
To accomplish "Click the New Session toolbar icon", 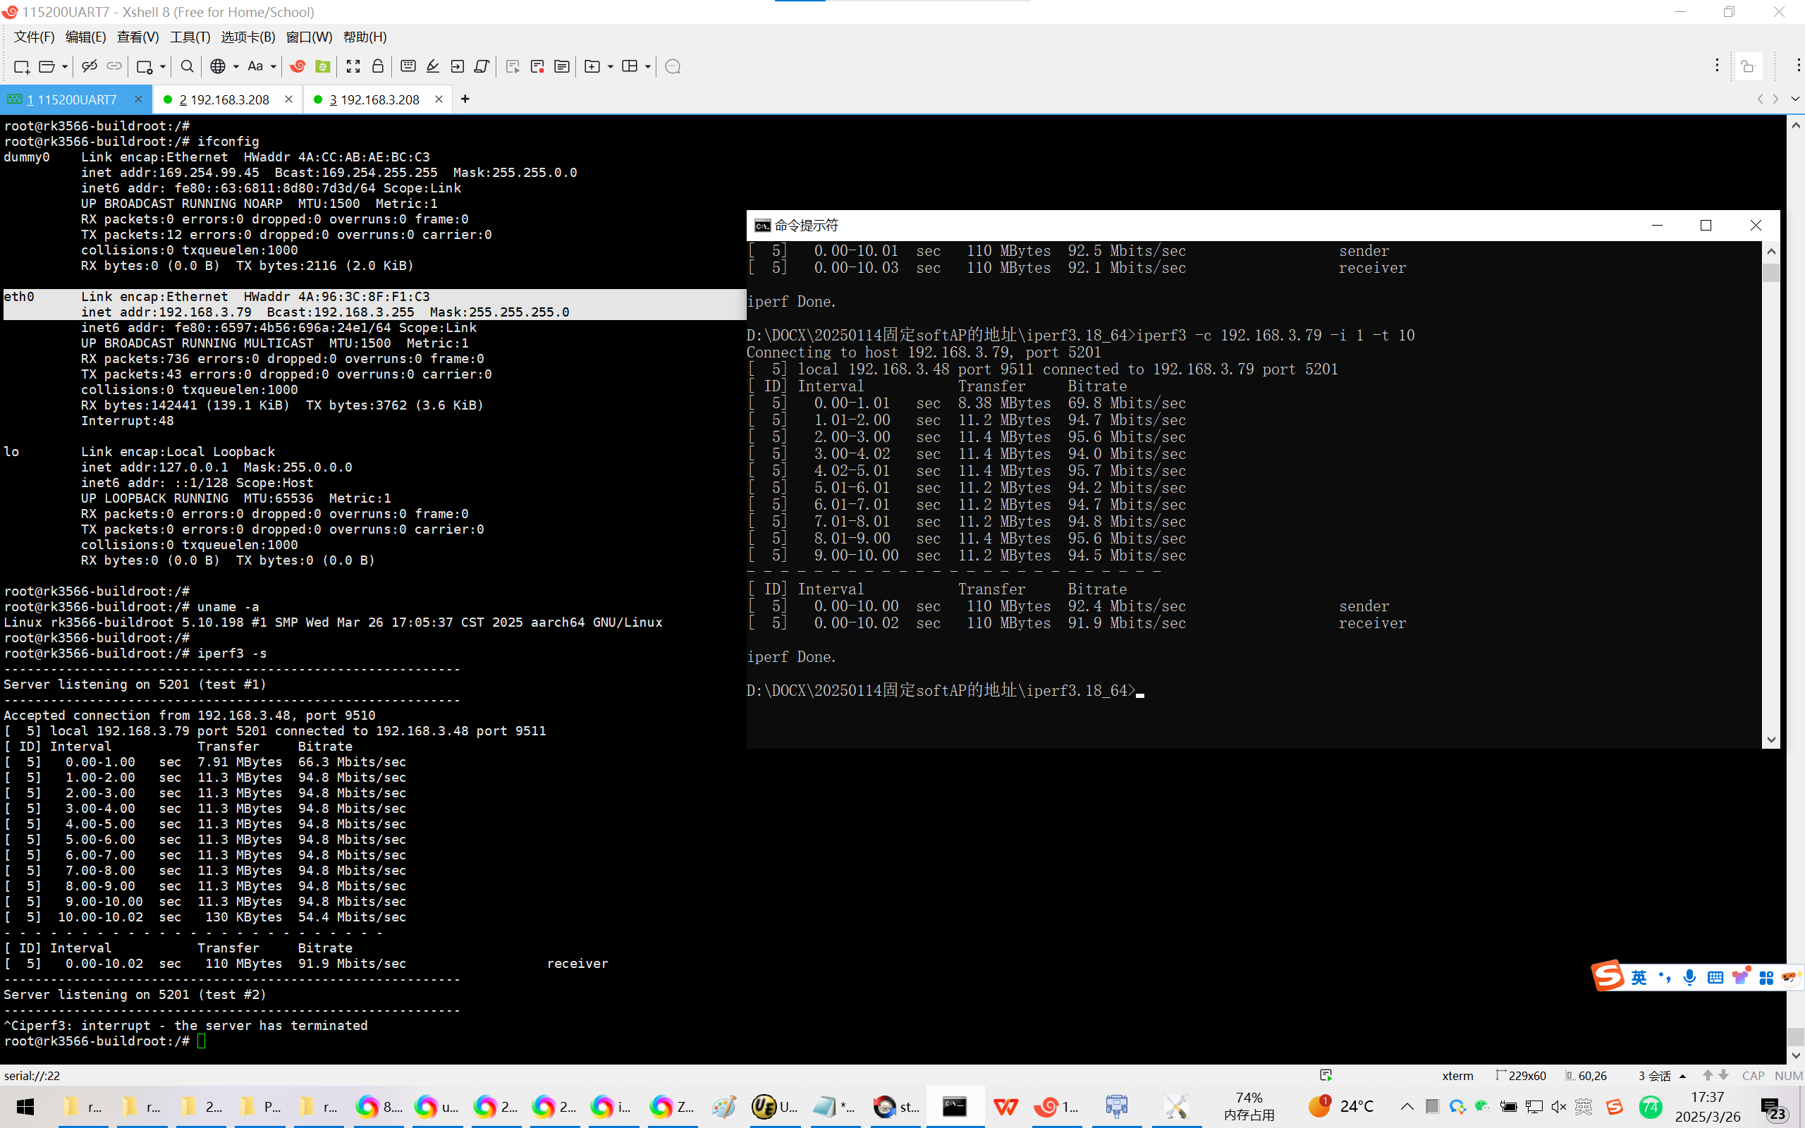I will click(21, 66).
